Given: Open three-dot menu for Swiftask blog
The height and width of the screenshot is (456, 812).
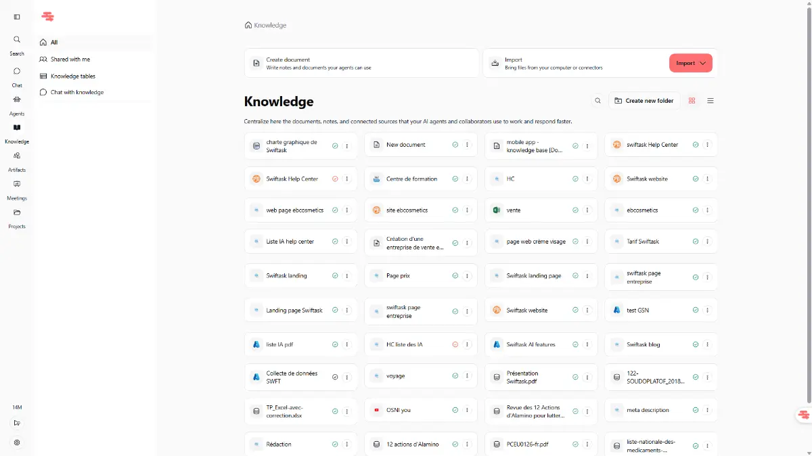Looking at the screenshot, I should coord(707,344).
